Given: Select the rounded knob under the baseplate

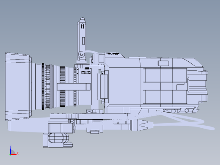Looking at the screenshot, I should [58, 137].
